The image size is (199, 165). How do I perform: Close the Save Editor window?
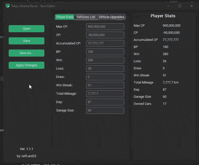(192, 6)
